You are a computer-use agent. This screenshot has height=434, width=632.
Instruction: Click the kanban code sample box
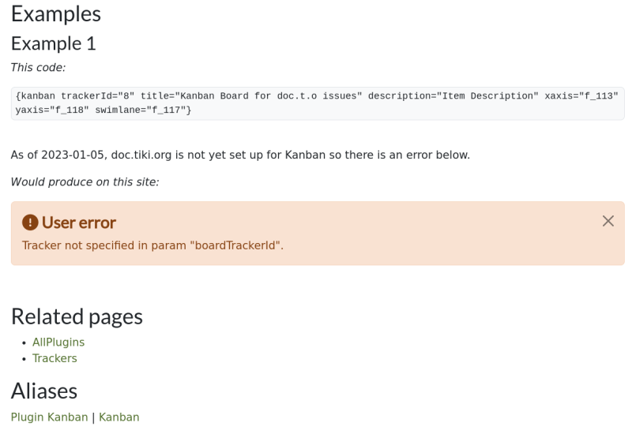tap(318, 103)
